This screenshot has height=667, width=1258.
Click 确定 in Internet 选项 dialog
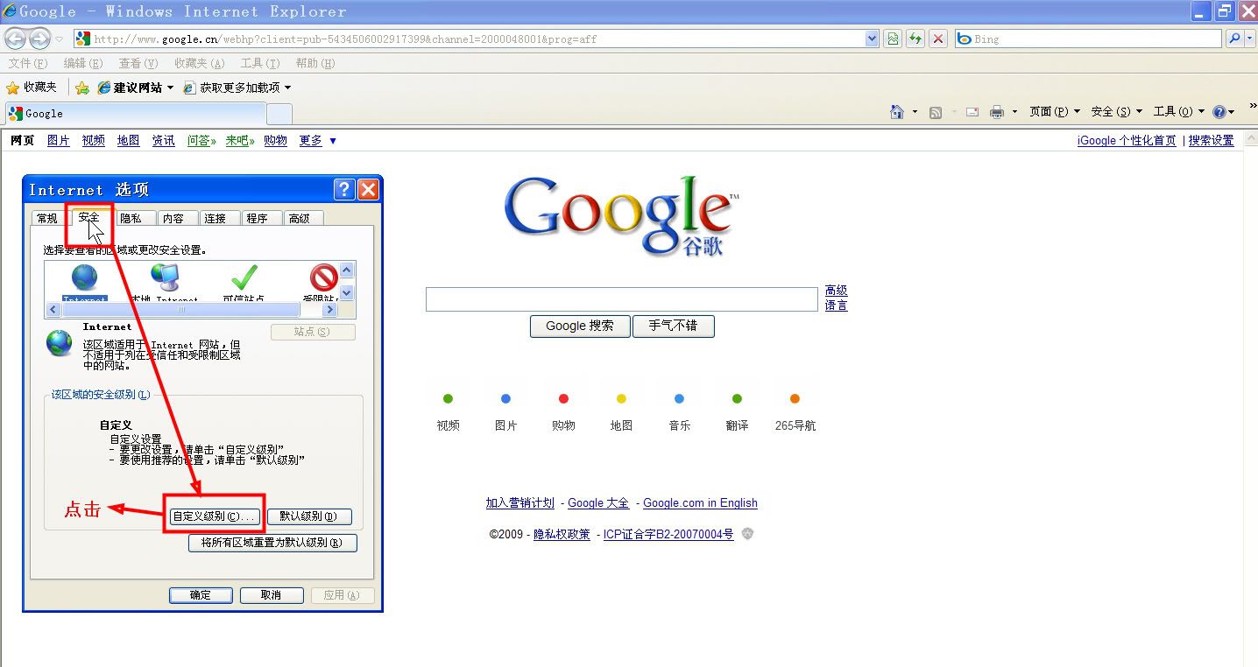(x=201, y=595)
